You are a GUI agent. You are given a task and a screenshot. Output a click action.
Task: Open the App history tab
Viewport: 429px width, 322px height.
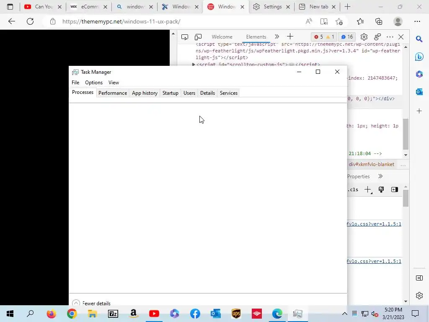coord(145,93)
